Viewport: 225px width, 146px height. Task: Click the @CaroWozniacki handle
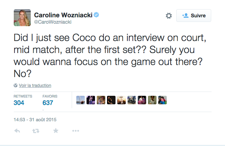(x=53, y=22)
